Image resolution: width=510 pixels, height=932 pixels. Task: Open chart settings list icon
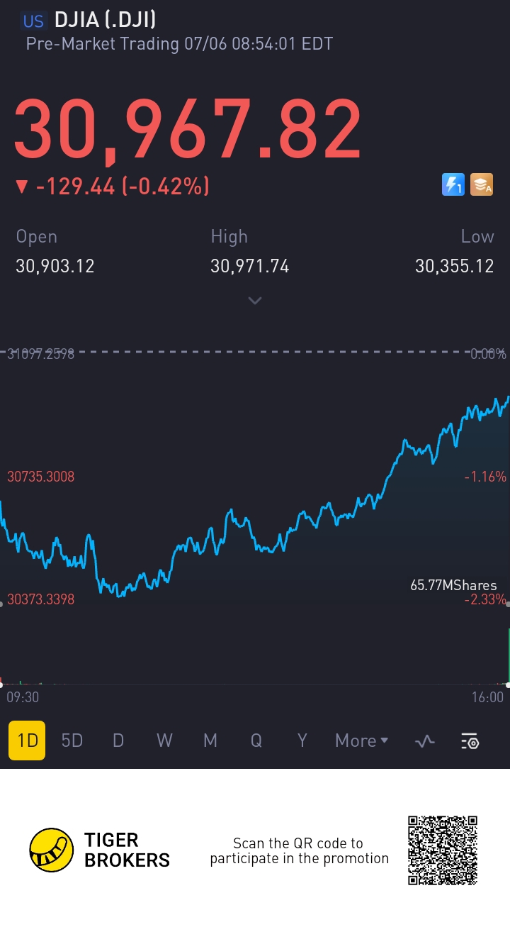tap(470, 741)
